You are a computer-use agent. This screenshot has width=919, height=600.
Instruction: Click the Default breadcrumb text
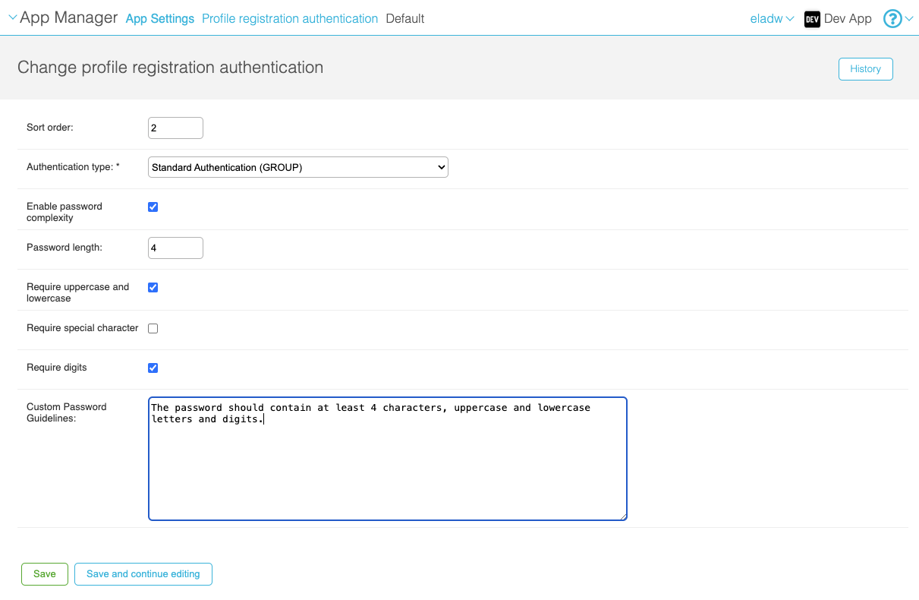(x=405, y=19)
